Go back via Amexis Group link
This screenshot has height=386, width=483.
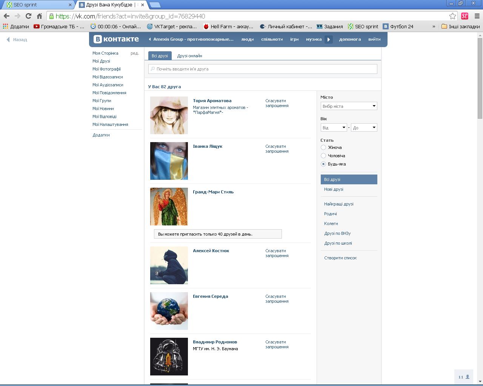point(191,39)
